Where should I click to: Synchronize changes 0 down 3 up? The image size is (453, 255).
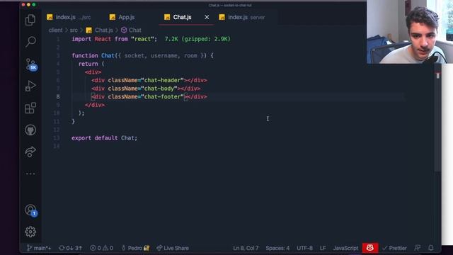[x=71, y=248]
